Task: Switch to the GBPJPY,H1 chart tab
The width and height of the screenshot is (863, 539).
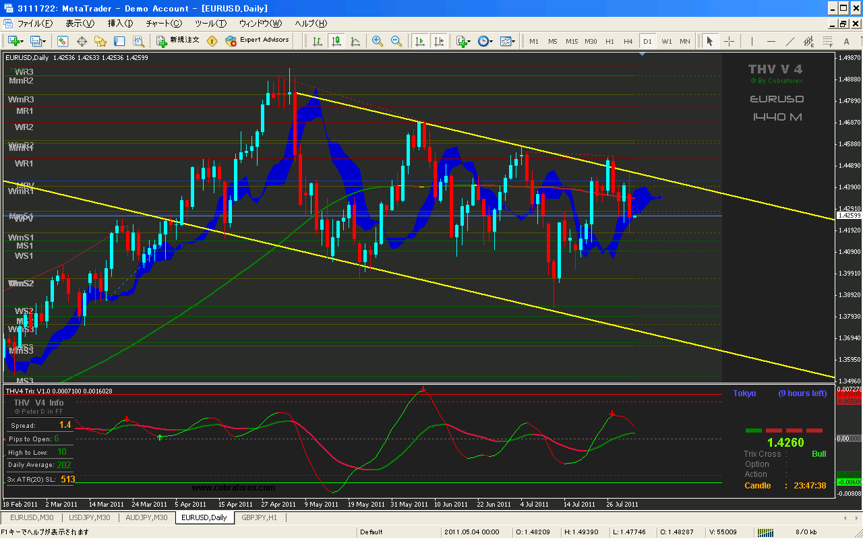Action: click(260, 517)
